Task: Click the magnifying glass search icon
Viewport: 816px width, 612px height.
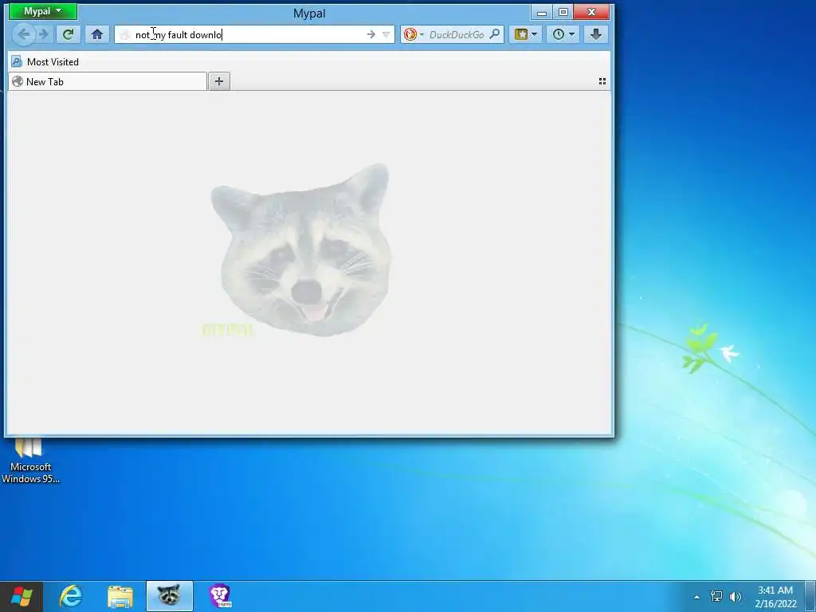Action: coord(495,34)
